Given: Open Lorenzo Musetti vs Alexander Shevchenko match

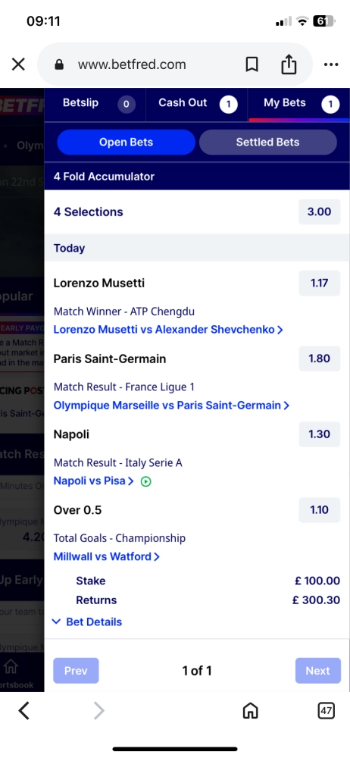Looking at the screenshot, I should 167,330.
